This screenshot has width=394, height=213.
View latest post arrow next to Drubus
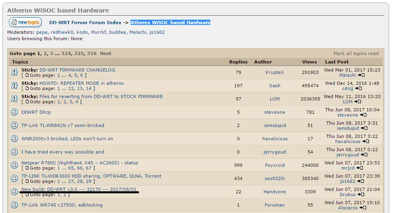click(361, 195)
